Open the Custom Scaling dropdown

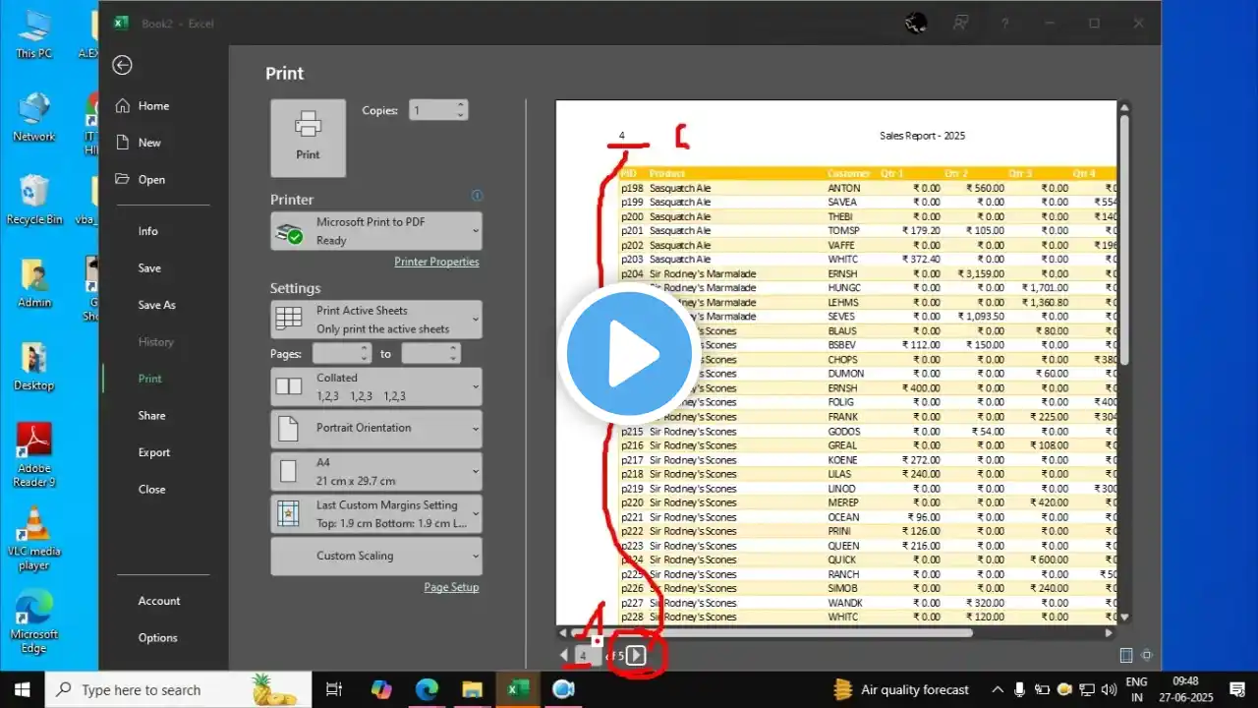point(375,556)
